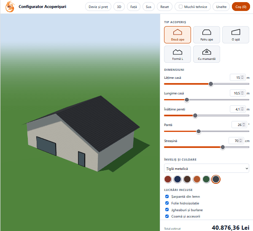Select the dark brown roof color swatch
Screen dimensions: 253x231
tap(187, 179)
